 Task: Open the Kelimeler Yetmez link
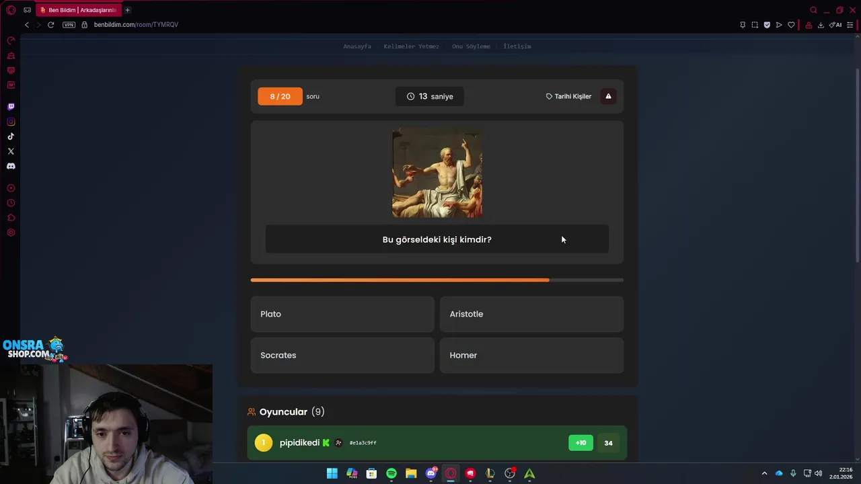pyautogui.click(x=411, y=46)
